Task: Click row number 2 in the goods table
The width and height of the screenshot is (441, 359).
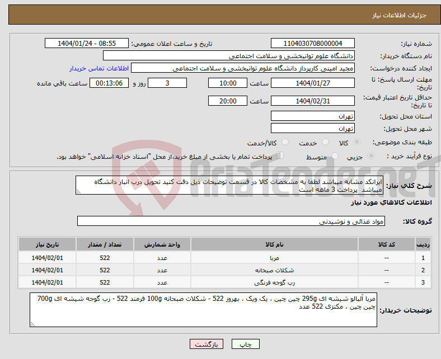Action: point(423,270)
